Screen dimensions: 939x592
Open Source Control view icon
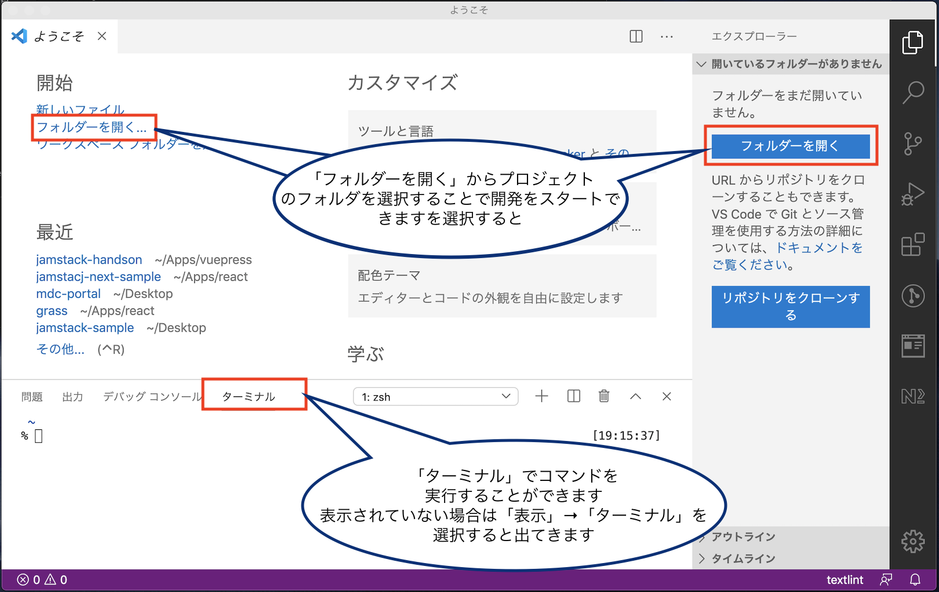tap(913, 144)
